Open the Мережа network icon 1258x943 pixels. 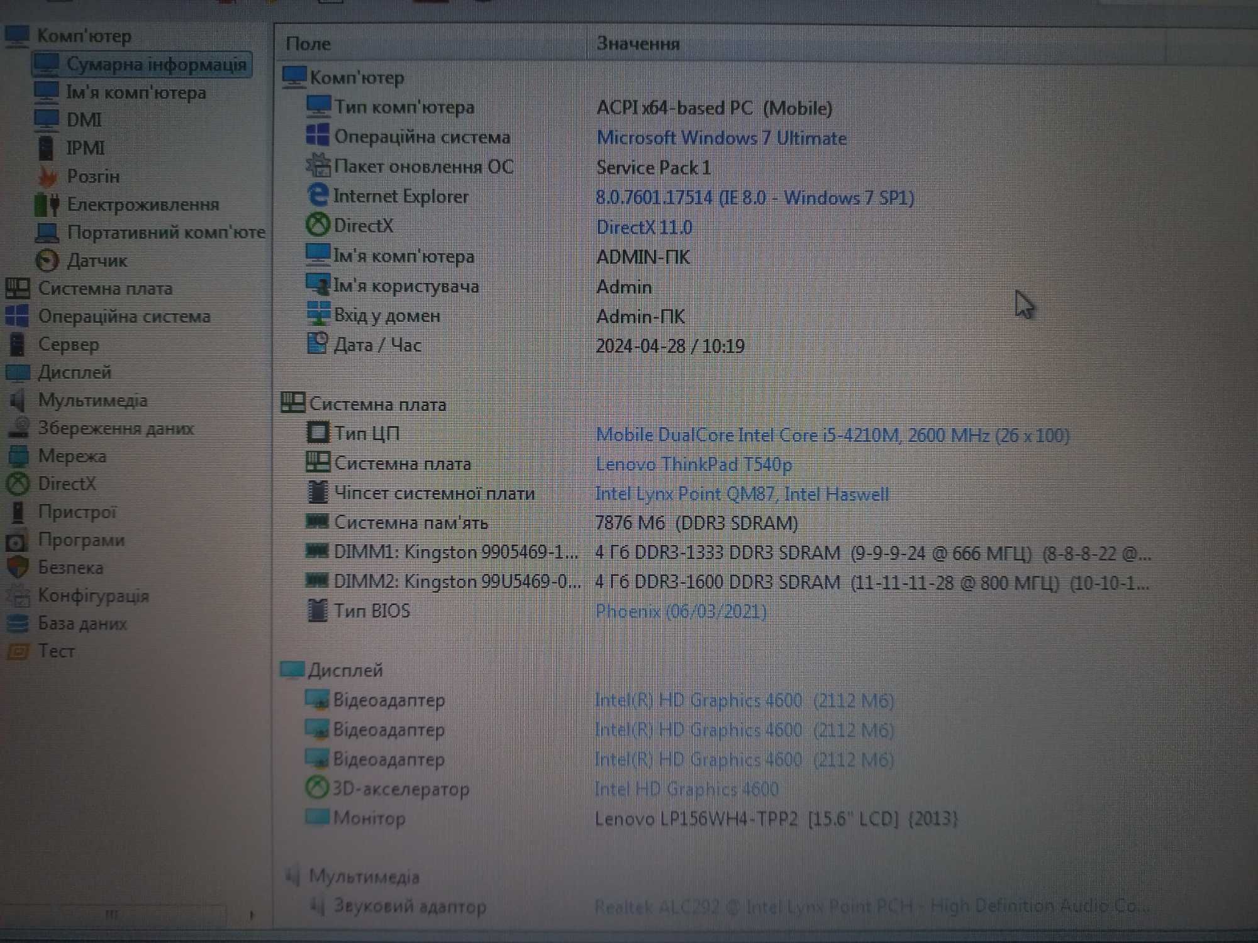point(18,456)
